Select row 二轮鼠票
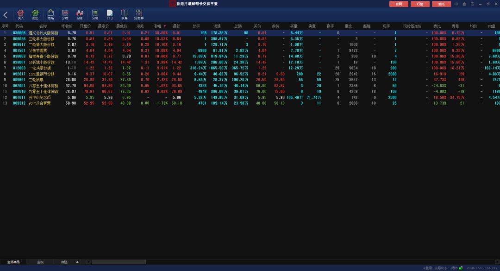 tap(250, 80)
